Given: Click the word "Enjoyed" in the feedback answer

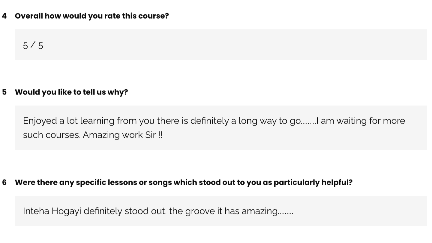Looking at the screenshot, I should (40, 121).
